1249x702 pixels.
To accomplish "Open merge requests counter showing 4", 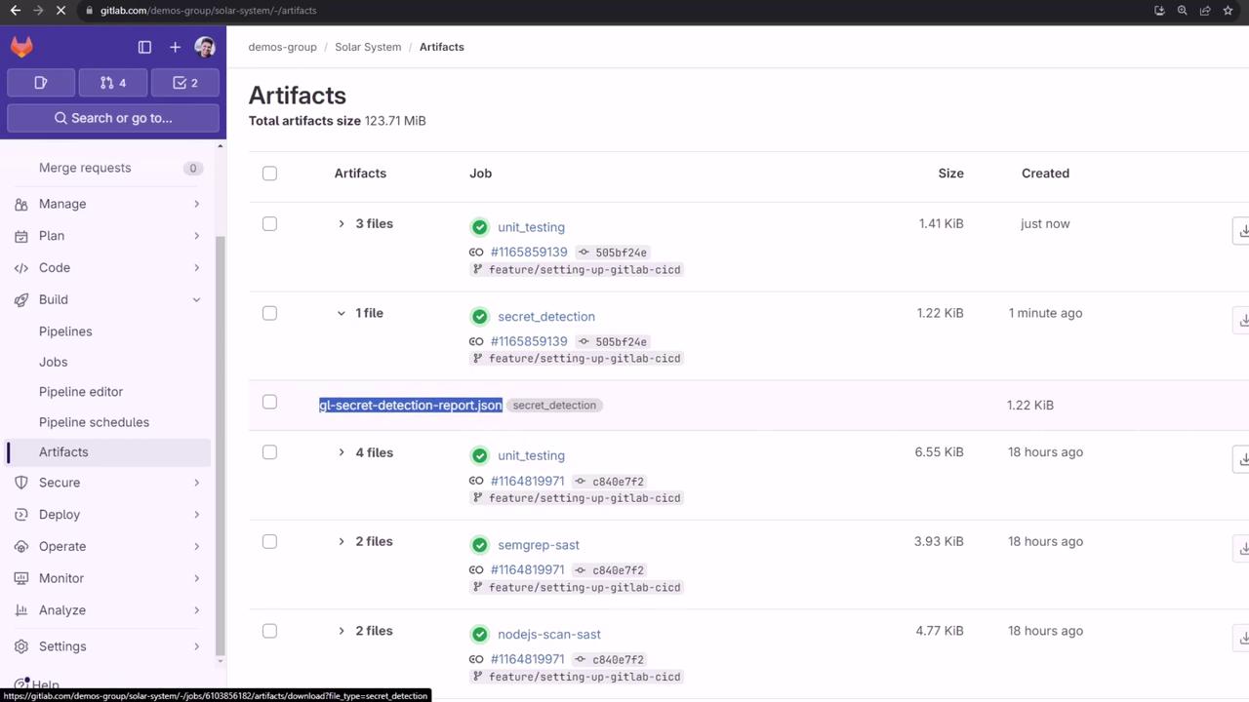I will tap(113, 83).
